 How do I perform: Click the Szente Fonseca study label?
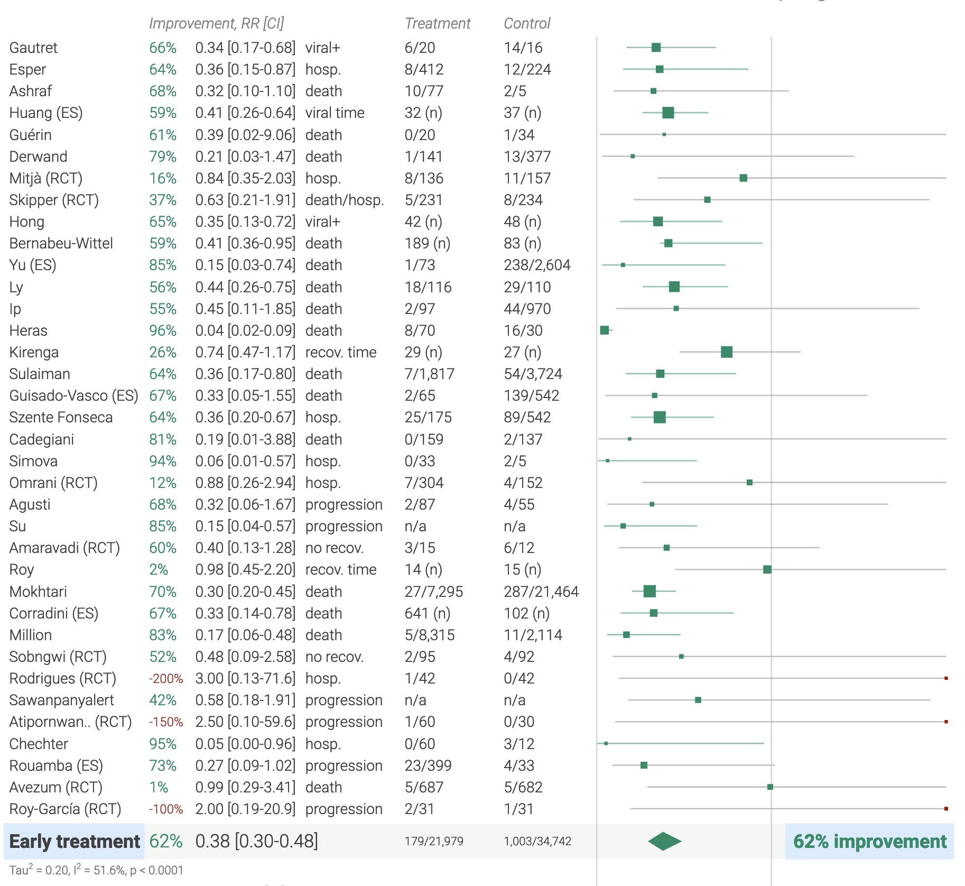[x=61, y=417]
